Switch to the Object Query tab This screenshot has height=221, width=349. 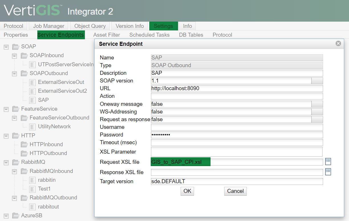click(90, 26)
